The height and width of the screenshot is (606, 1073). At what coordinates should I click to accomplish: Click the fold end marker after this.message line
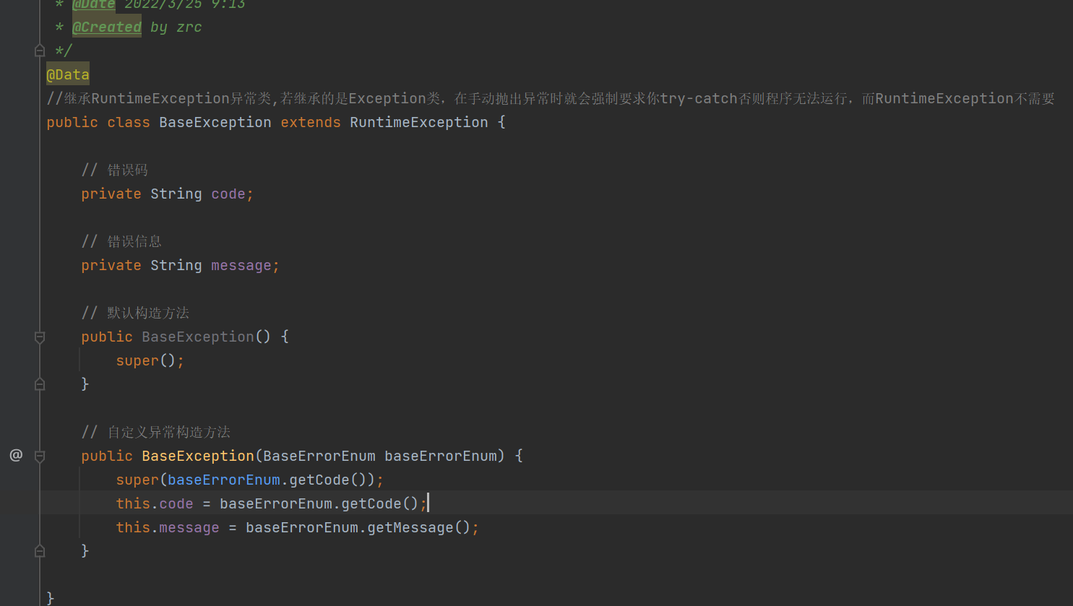[x=40, y=551]
